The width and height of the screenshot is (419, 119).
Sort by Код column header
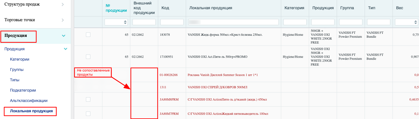coord(165,8)
